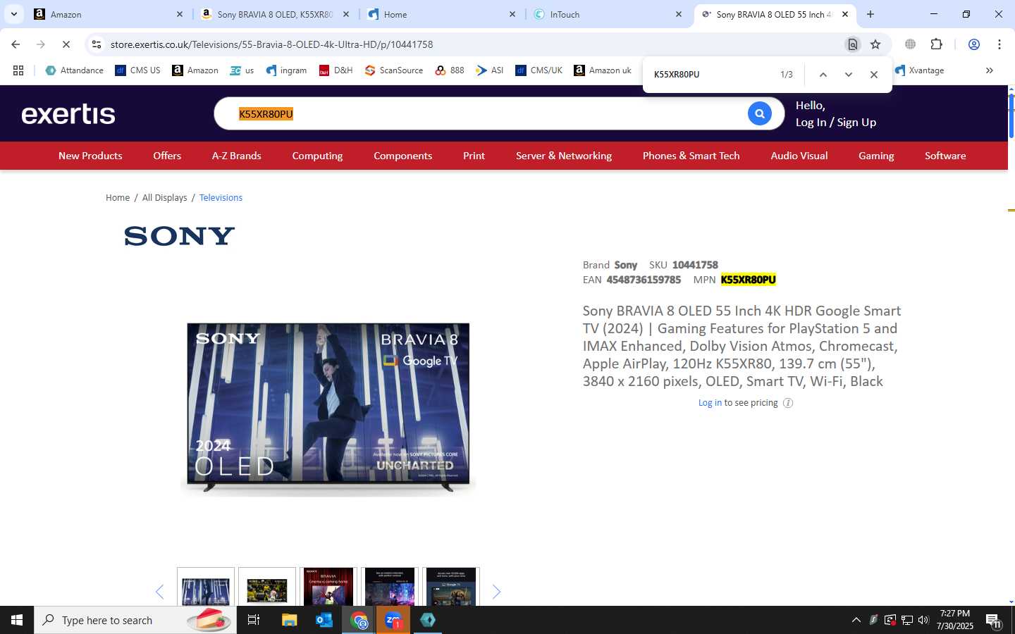The height and width of the screenshot is (634, 1015).
Task: Go to next find result
Action: click(x=849, y=74)
